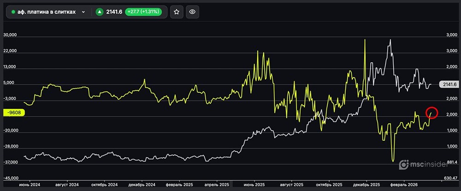
Task: Click the star favorite icon
Action: coord(177,12)
